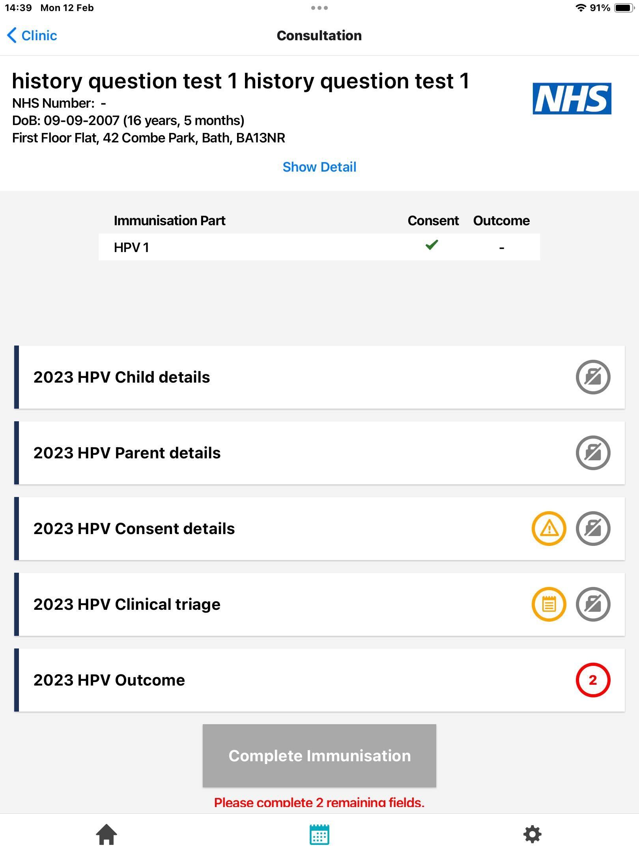
Task: Tap the Clinical triage notes icon
Action: (x=549, y=604)
